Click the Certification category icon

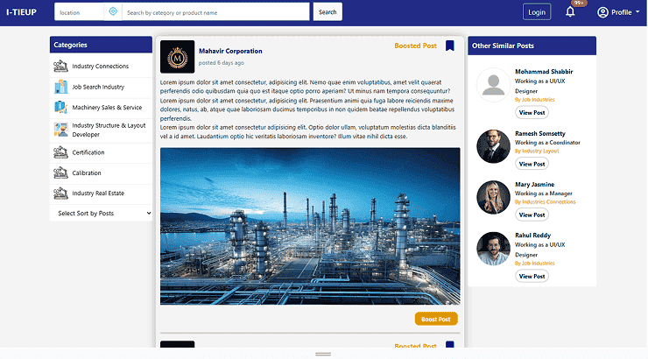60,151
